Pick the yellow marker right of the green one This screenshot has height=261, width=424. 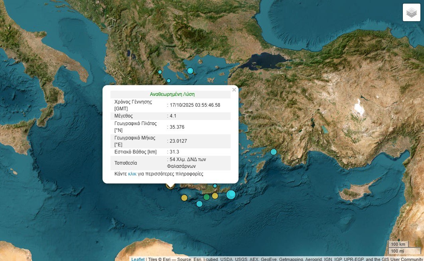pyautogui.click(x=215, y=196)
